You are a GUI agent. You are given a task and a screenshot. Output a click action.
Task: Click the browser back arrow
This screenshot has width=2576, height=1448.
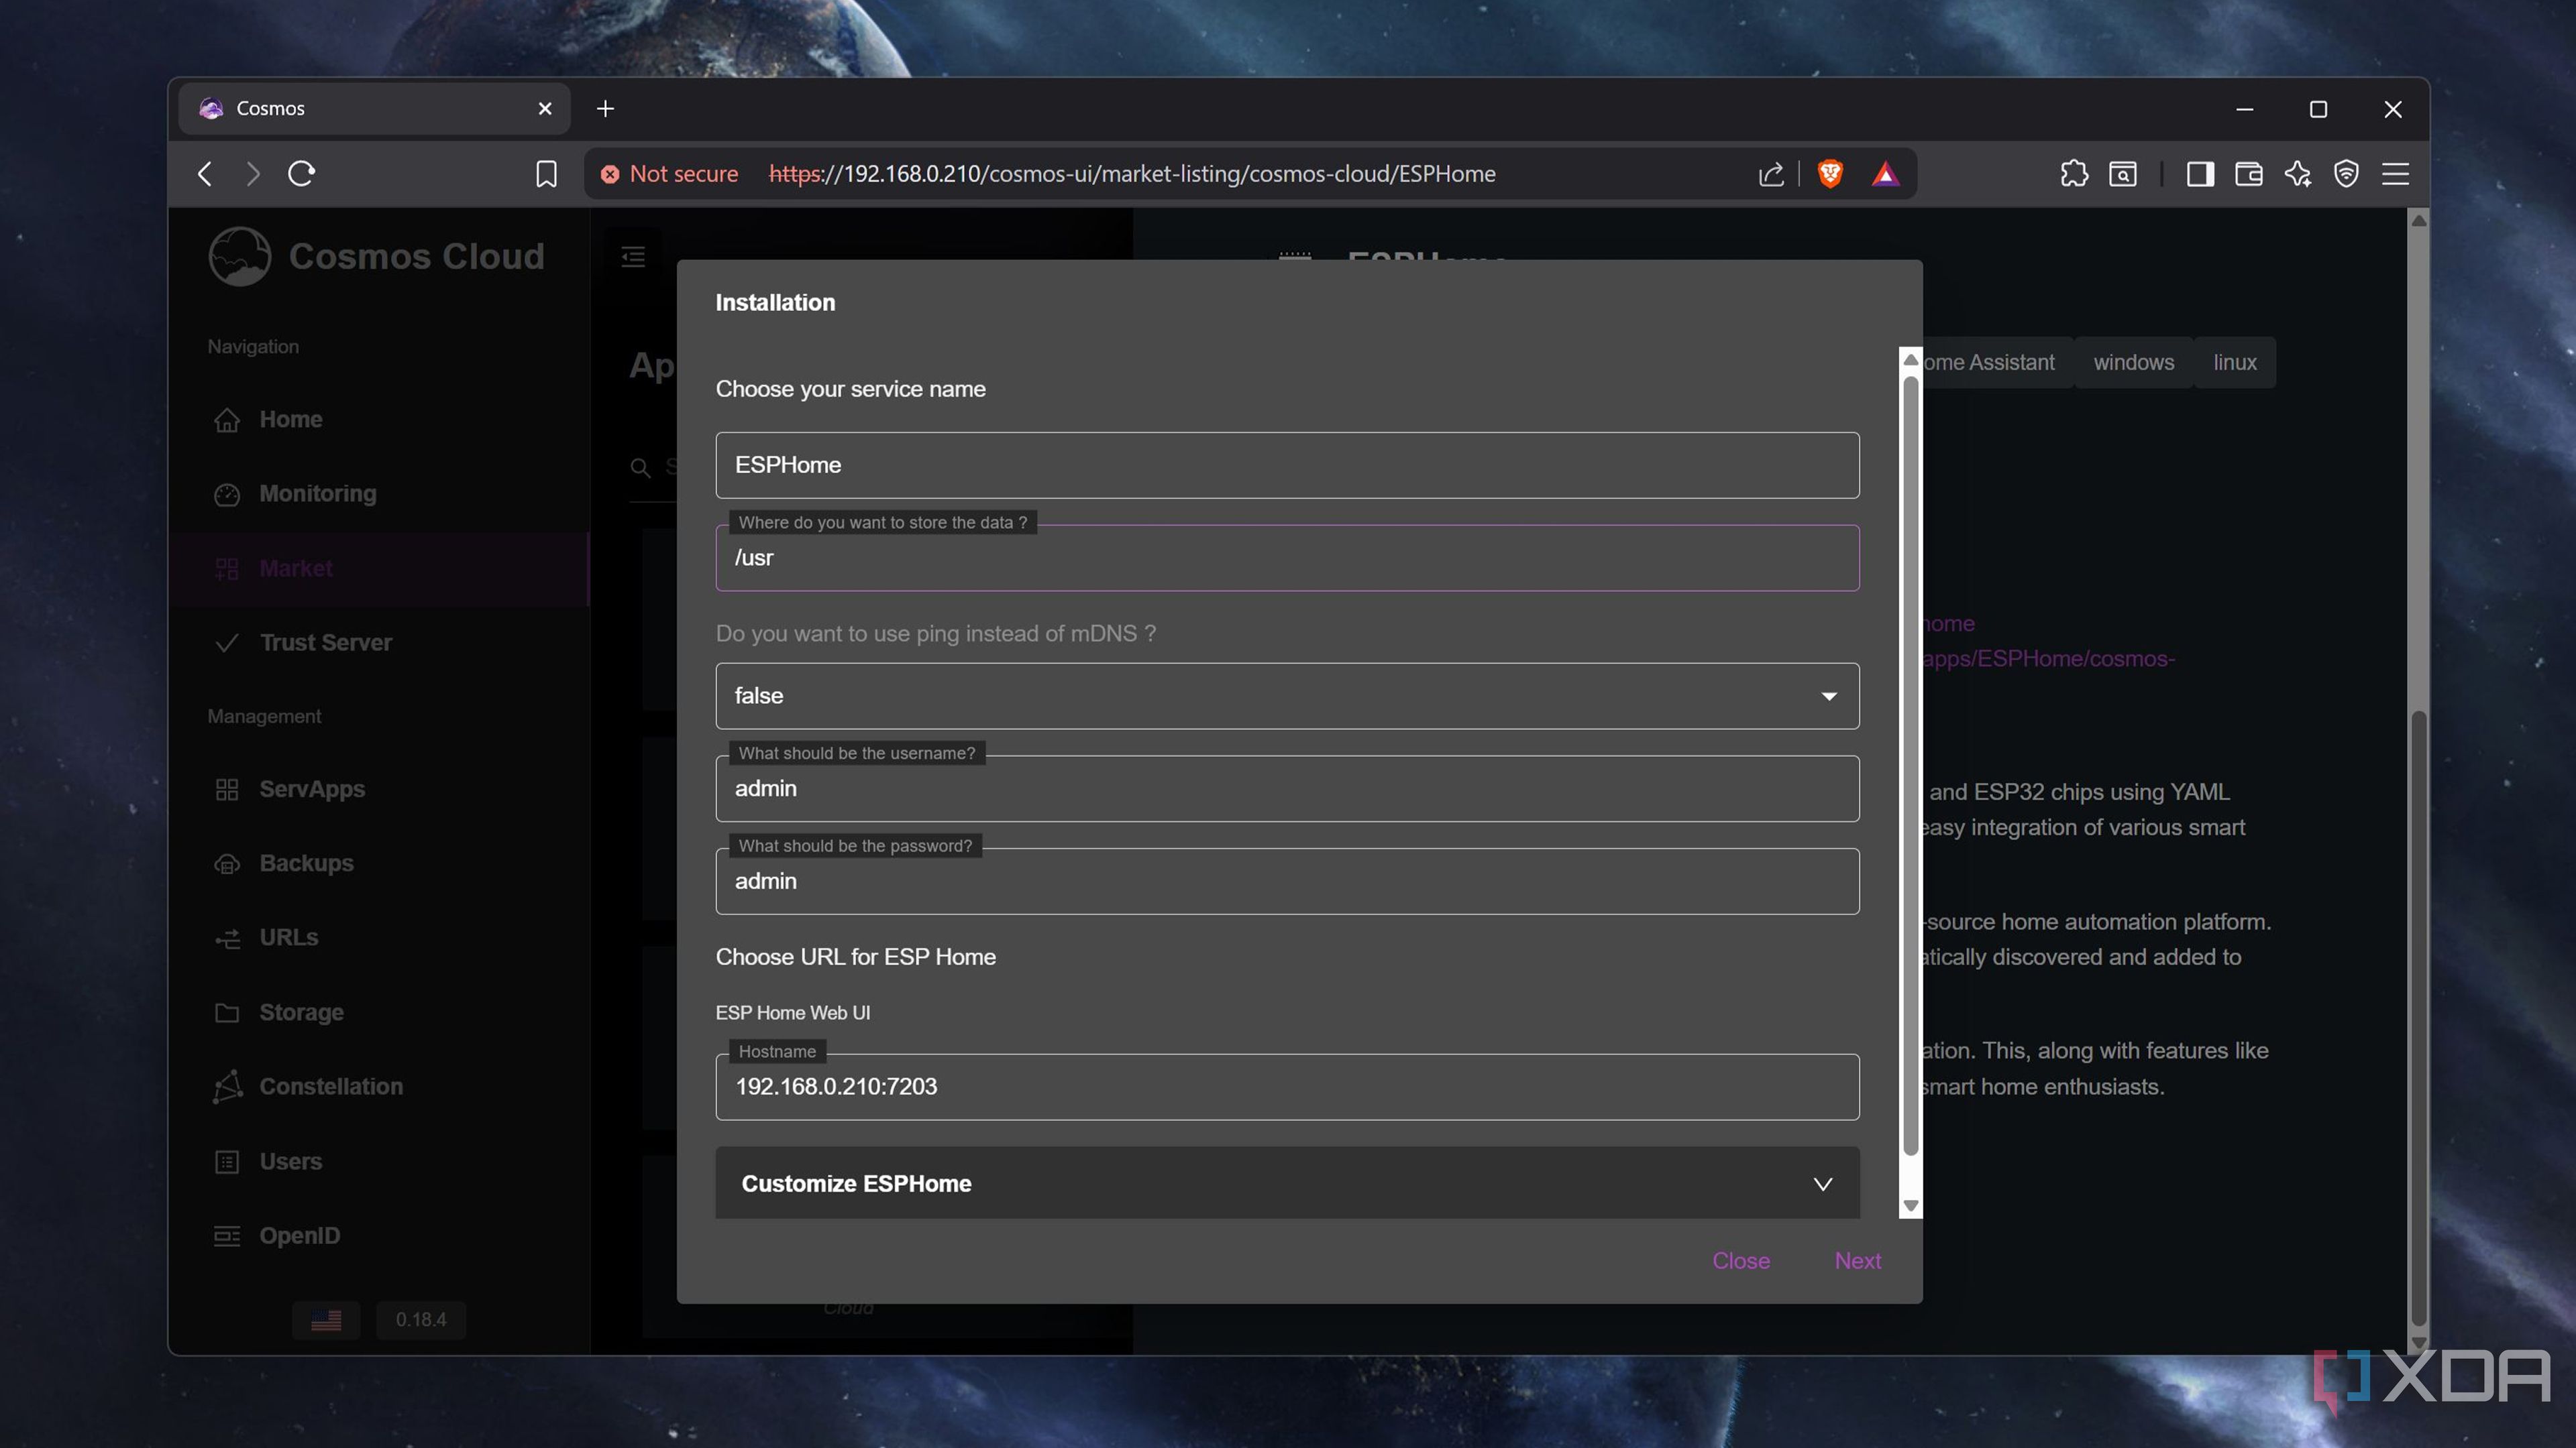[x=205, y=174]
